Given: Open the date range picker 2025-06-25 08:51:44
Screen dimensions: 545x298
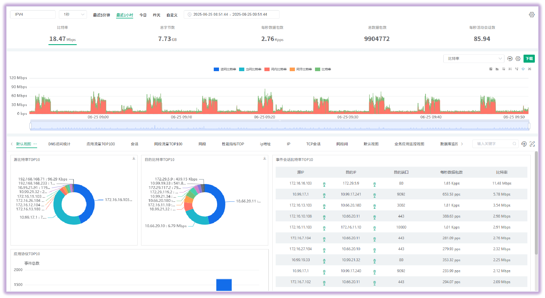Looking at the screenshot, I should tap(232, 15).
